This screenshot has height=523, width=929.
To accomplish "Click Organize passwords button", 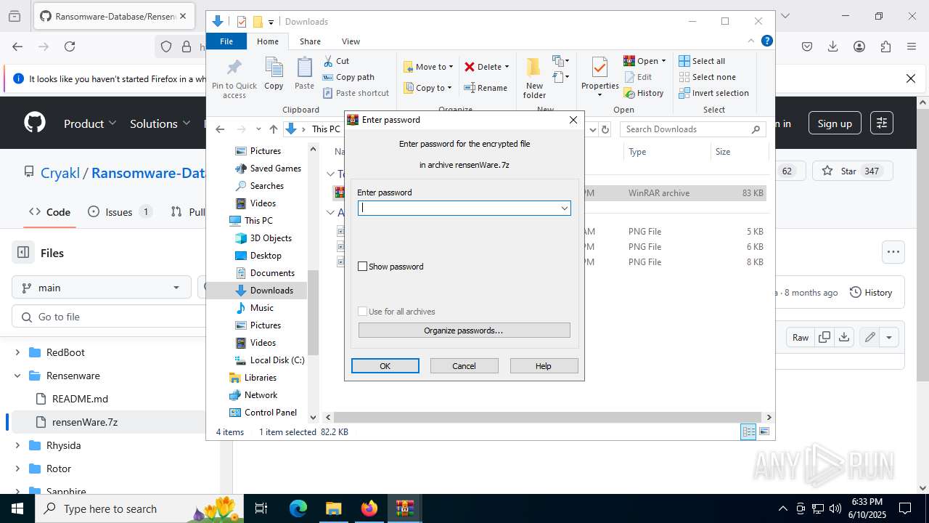I will pyautogui.click(x=464, y=331).
